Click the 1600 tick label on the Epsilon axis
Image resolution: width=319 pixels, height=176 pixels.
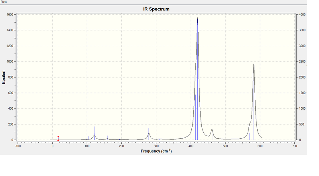click(10, 15)
